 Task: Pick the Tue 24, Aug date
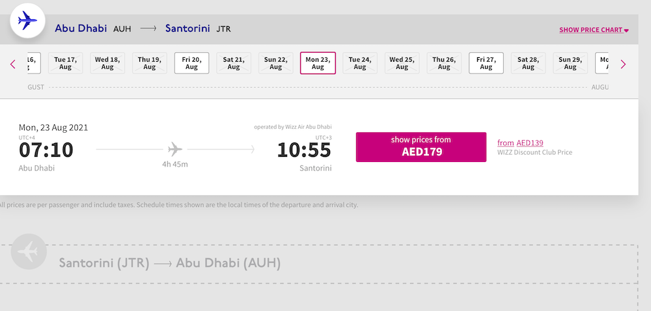(x=359, y=63)
